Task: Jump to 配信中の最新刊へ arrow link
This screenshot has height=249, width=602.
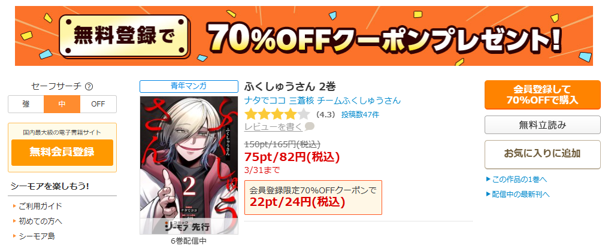Action: [x=518, y=194]
